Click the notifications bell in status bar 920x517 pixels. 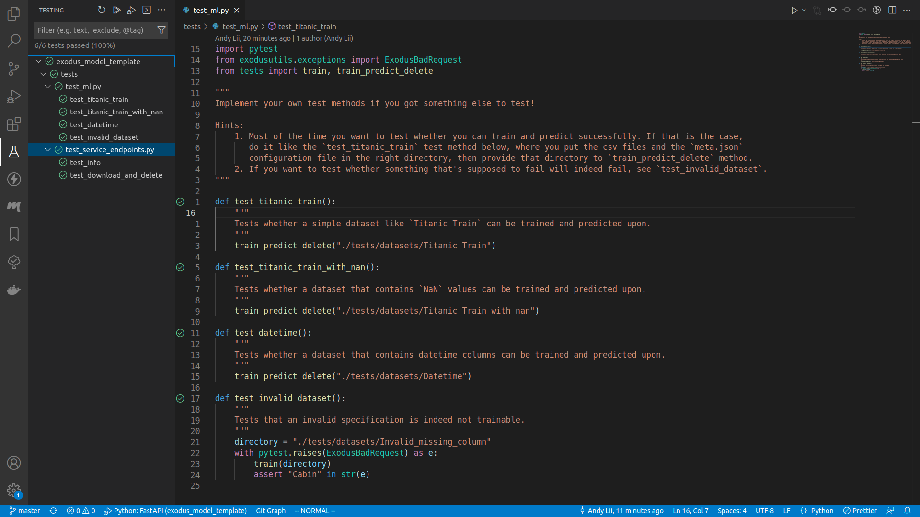pyautogui.click(x=908, y=511)
